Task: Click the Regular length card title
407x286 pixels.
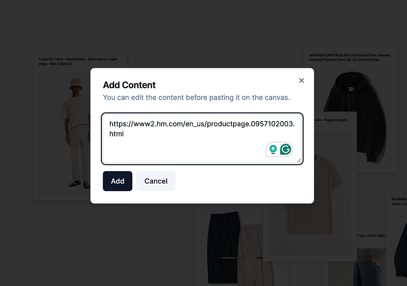Action: point(331,120)
